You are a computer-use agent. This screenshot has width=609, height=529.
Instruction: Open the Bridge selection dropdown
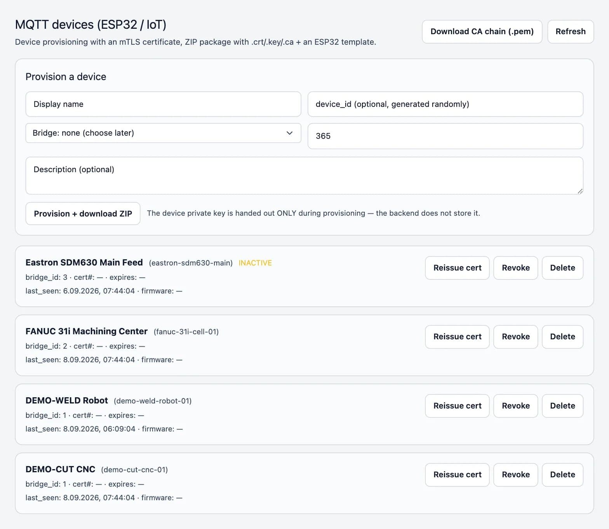[x=163, y=133]
